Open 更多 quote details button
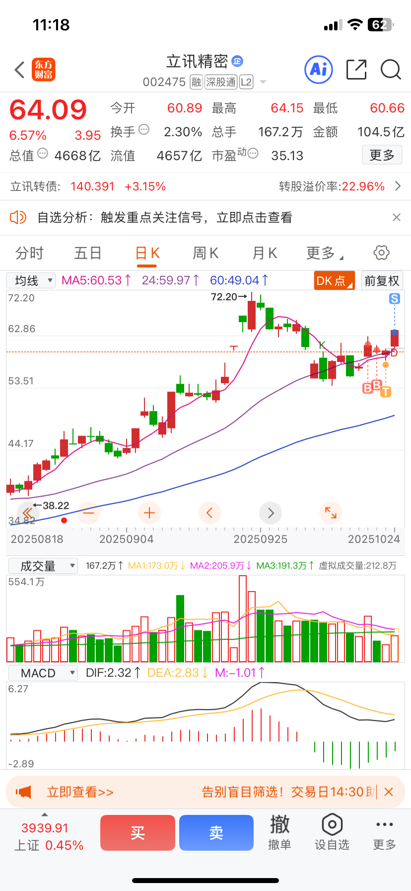This screenshot has height=891, width=411. point(382,155)
